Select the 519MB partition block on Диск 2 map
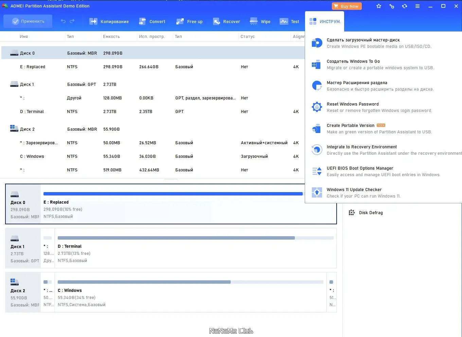 tap(332, 292)
